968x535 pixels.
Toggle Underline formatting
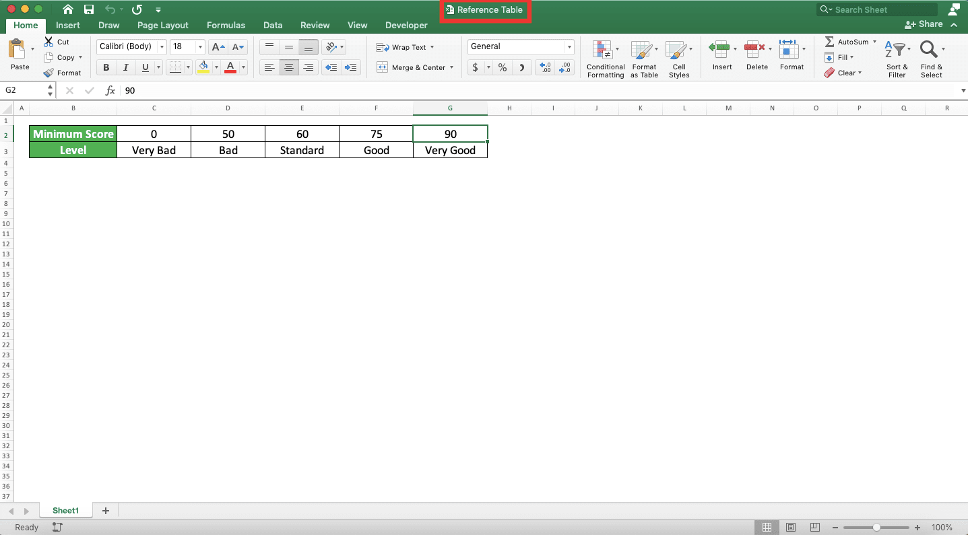click(145, 67)
